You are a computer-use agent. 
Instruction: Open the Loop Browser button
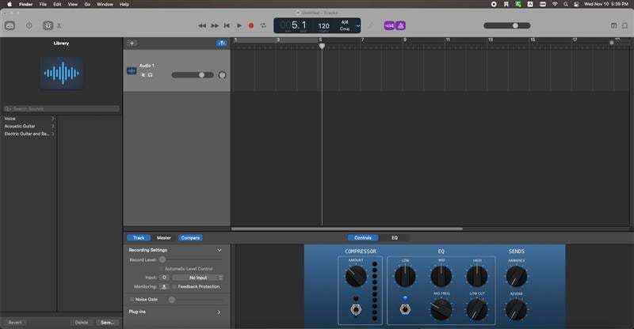point(624,25)
